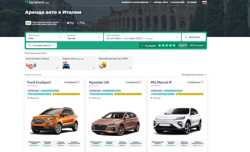The width and height of the screenshot is (250, 152).
Task: Click В избранное on MG Marvel R
Action: click(195, 82)
